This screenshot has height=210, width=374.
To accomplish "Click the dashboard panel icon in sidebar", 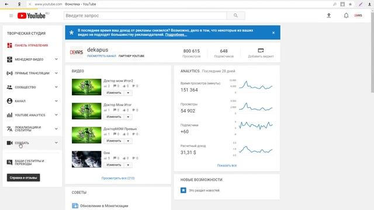I will [9, 45].
